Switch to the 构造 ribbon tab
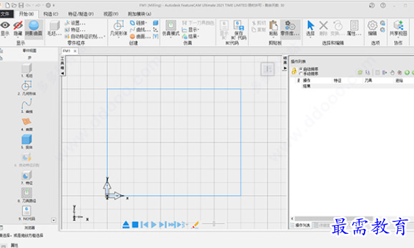The width and height of the screenshot is (414, 248). (x=51, y=14)
